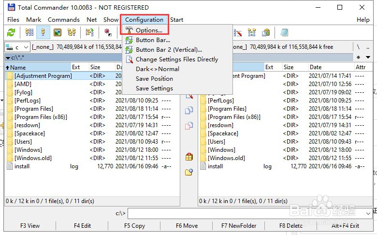
Task: Click the Total Commander floppy disk title icon
Action: click(11, 7)
